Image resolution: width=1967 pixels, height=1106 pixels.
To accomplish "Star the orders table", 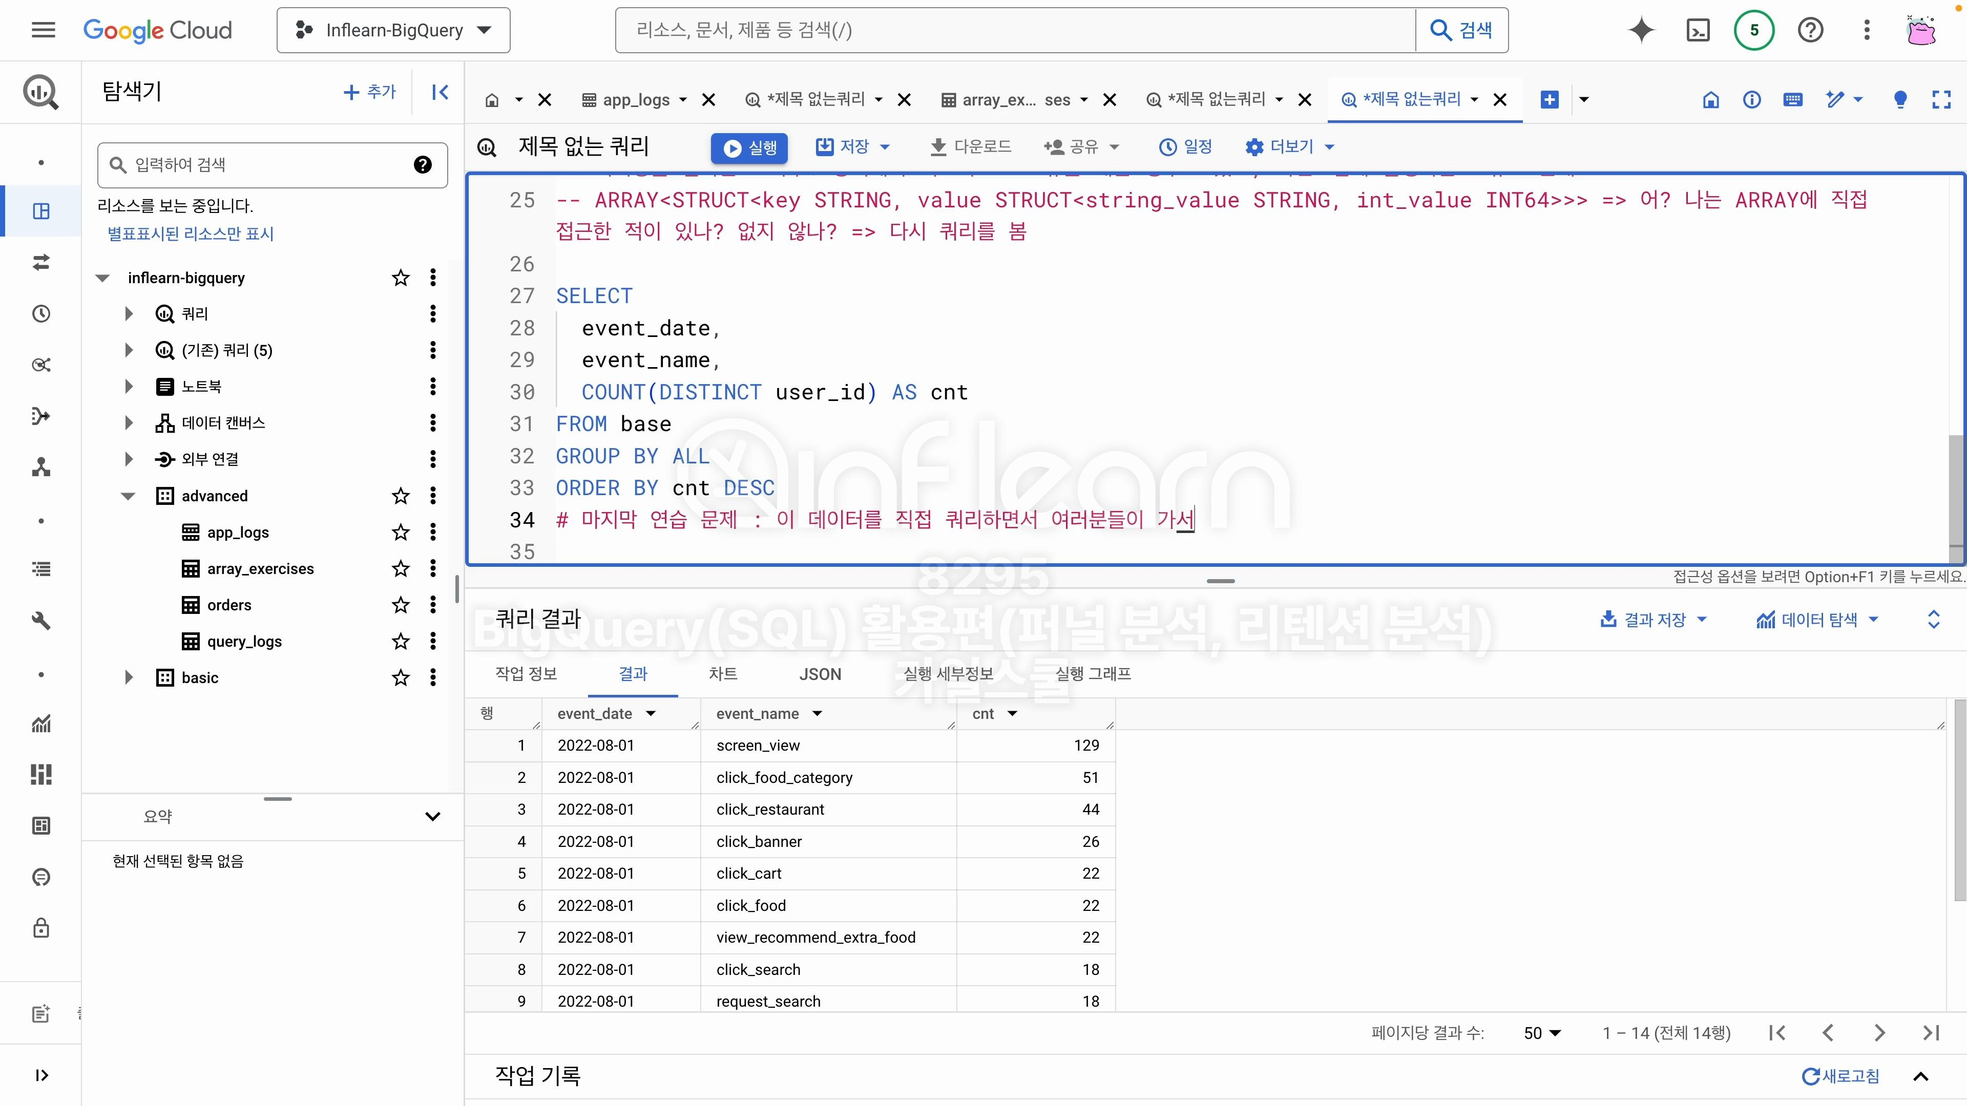I will tap(400, 605).
